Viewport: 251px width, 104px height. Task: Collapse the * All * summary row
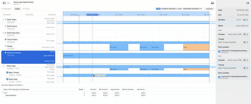coord(2,93)
